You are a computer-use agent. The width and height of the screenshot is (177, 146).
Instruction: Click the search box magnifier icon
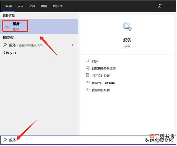[x=5, y=140]
